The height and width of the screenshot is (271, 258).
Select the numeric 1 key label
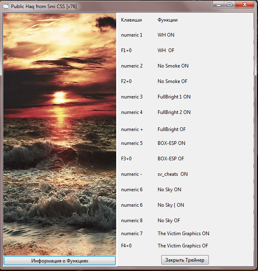[132, 35]
